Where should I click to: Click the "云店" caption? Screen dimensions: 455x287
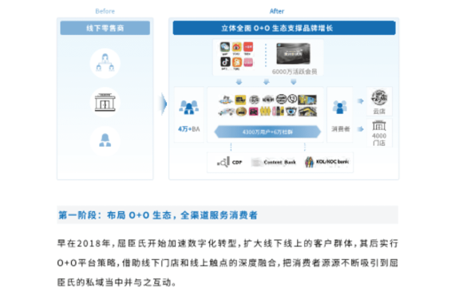[379, 112]
